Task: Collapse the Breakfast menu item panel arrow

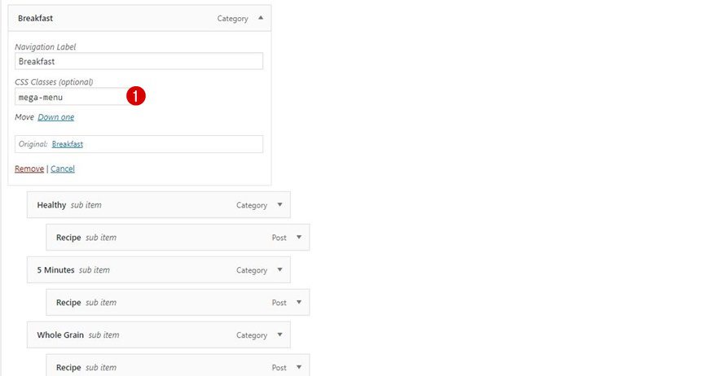Action: (261, 18)
